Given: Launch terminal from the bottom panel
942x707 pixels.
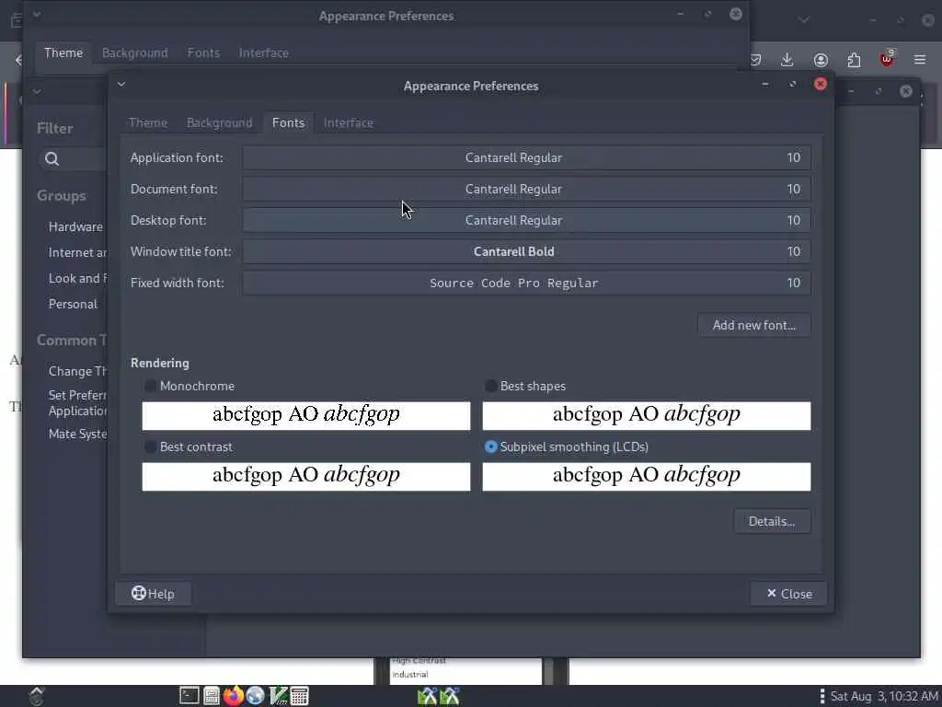Looking at the screenshot, I should (189, 696).
